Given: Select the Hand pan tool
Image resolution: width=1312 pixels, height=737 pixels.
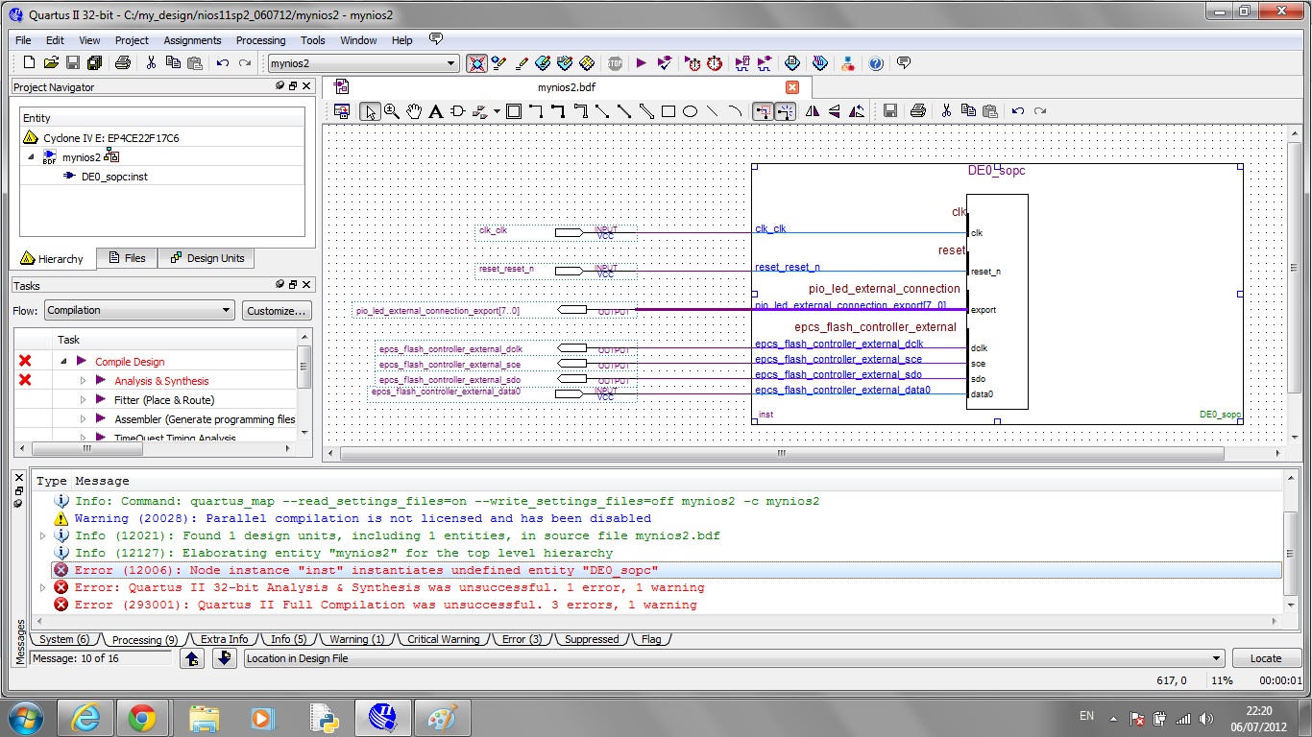Looking at the screenshot, I should click(x=414, y=111).
